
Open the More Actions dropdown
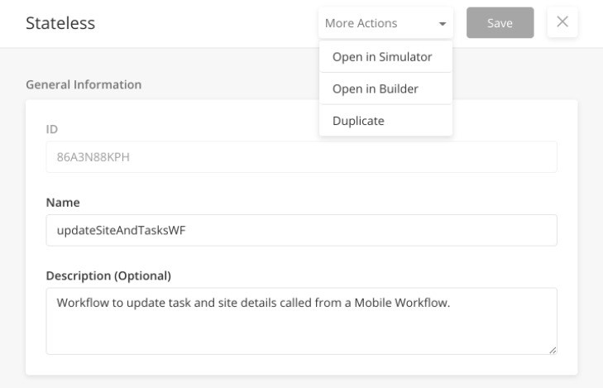[x=385, y=23]
